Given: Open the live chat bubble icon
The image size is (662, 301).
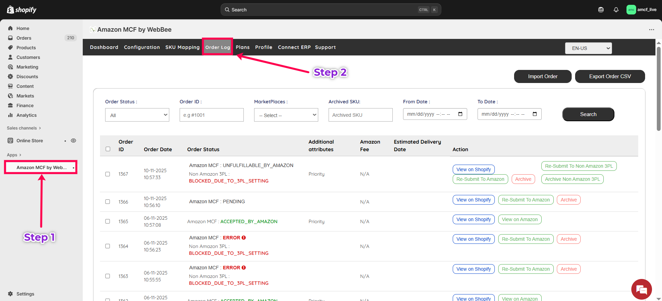Looking at the screenshot, I should pos(641,289).
